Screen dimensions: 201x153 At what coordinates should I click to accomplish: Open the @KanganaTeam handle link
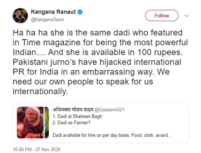pos(47,19)
